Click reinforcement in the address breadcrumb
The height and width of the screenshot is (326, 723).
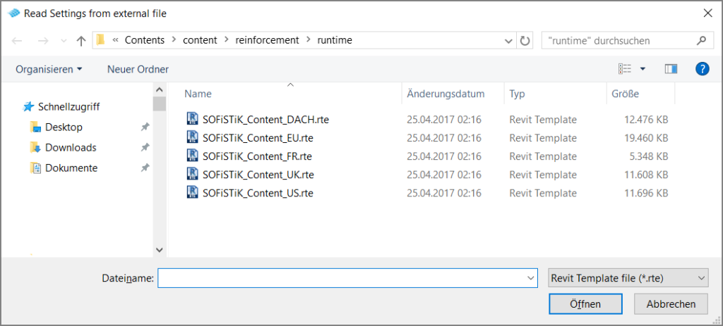[267, 40]
